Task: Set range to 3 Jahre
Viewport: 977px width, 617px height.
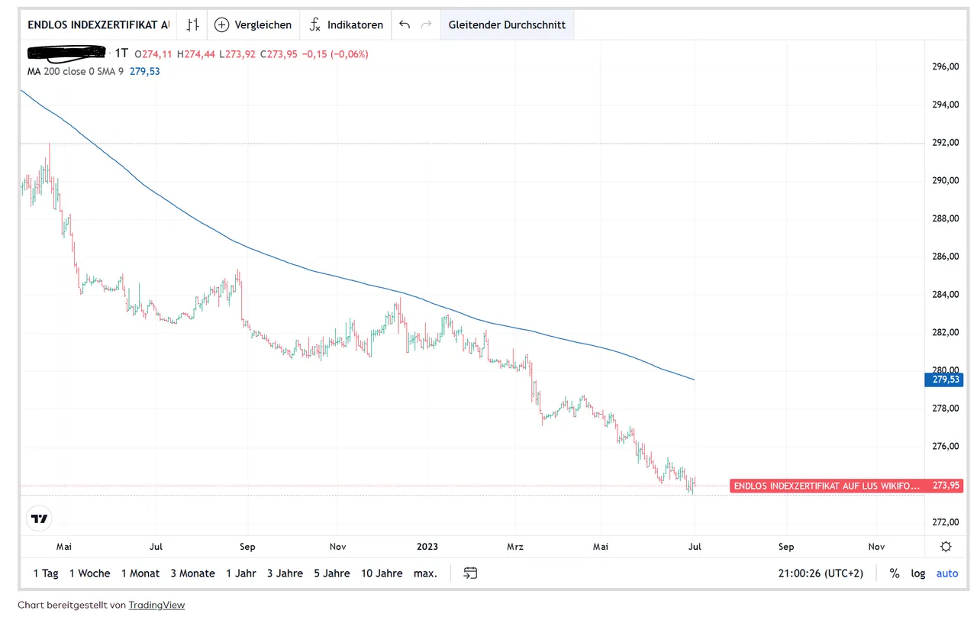Action: 285,573
